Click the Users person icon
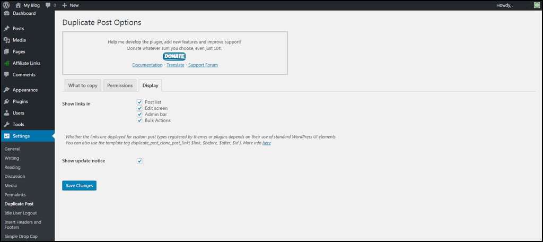This screenshot has width=543, height=242. [x=6, y=113]
